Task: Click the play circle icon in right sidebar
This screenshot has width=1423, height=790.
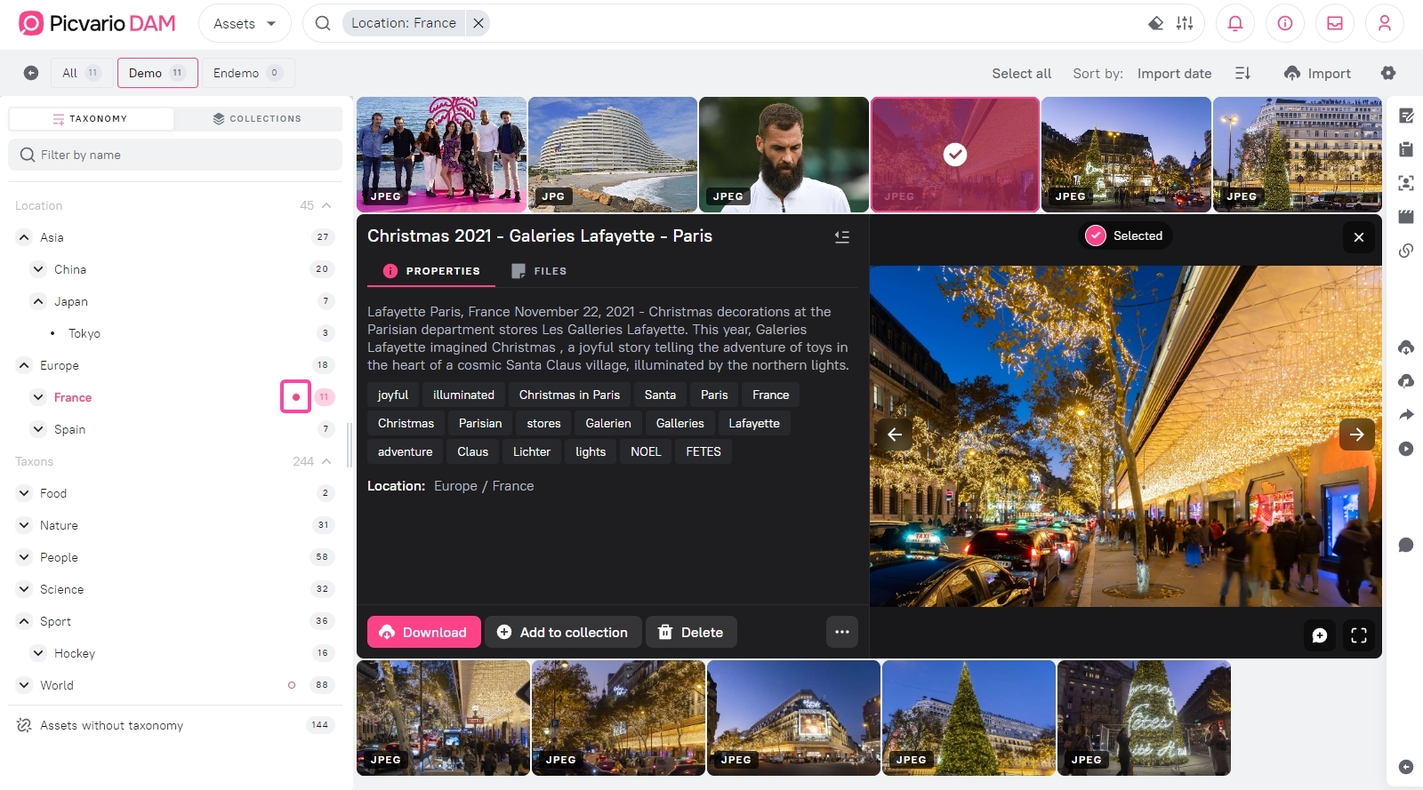Action: coord(1406,449)
